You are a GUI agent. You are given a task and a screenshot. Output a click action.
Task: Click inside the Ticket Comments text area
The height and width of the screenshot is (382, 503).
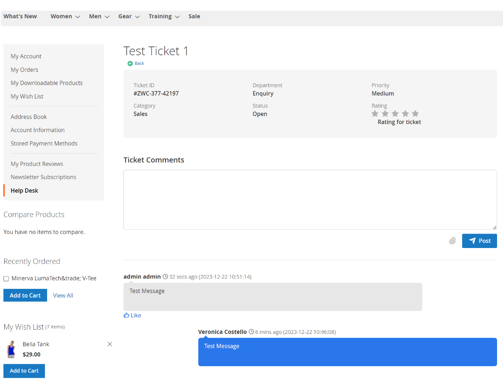pos(309,200)
